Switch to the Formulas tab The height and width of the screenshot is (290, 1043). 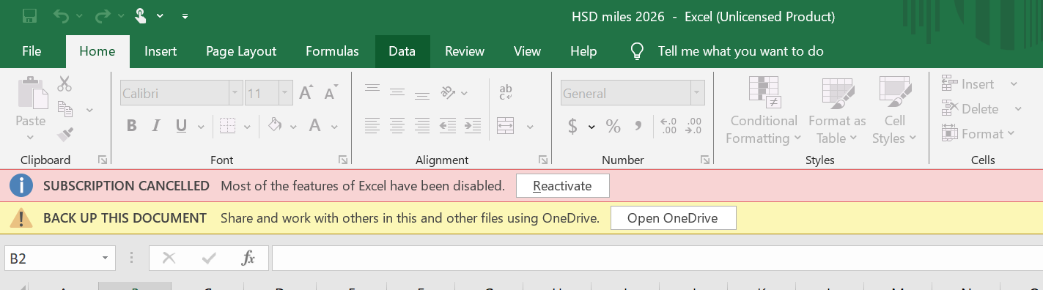(332, 51)
